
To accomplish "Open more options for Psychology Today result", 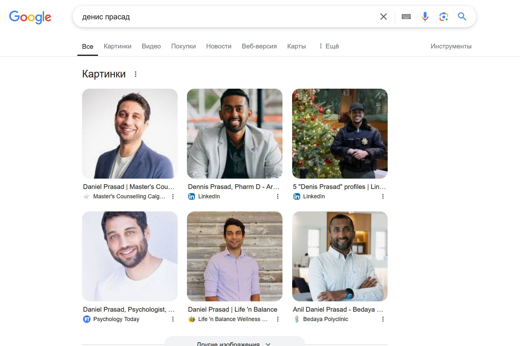I will coord(173,319).
